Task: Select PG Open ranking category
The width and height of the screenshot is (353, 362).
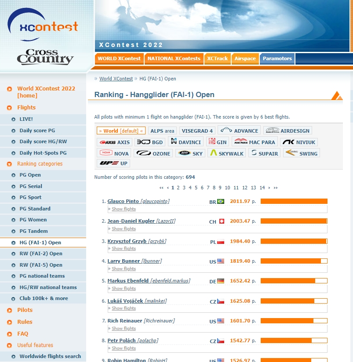Action: point(30,175)
